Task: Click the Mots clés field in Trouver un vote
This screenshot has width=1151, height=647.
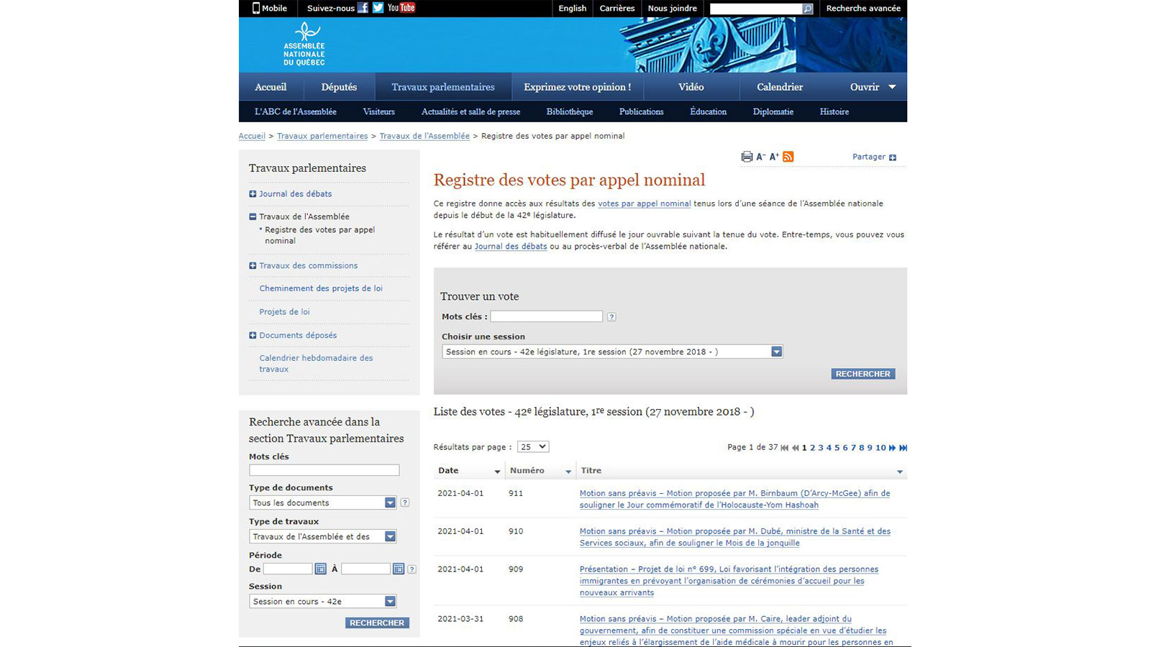Action: coord(546,316)
